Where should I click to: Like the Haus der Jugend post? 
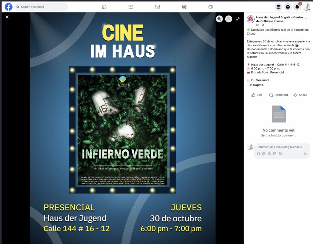[x=257, y=95]
